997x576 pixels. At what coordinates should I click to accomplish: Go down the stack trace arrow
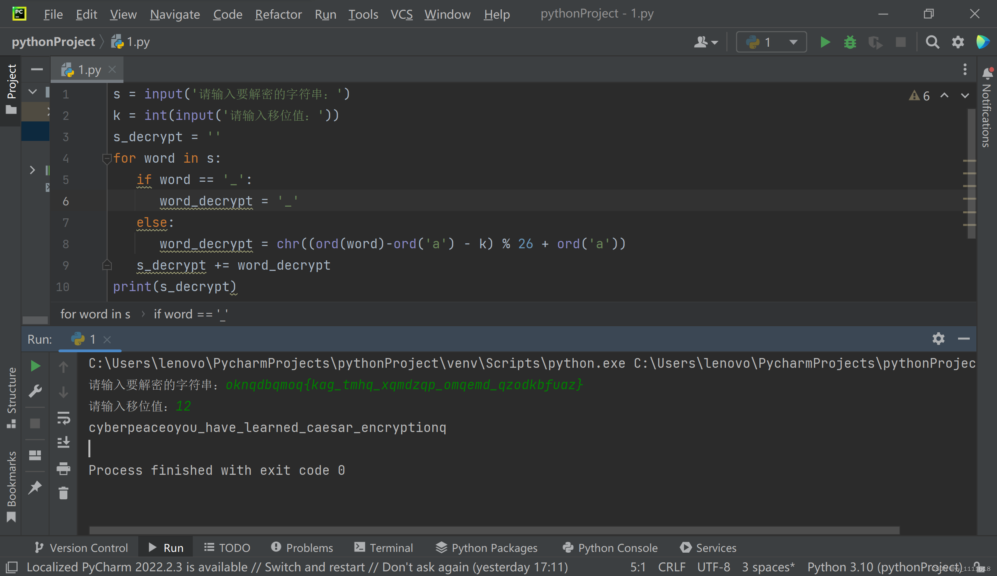63,392
